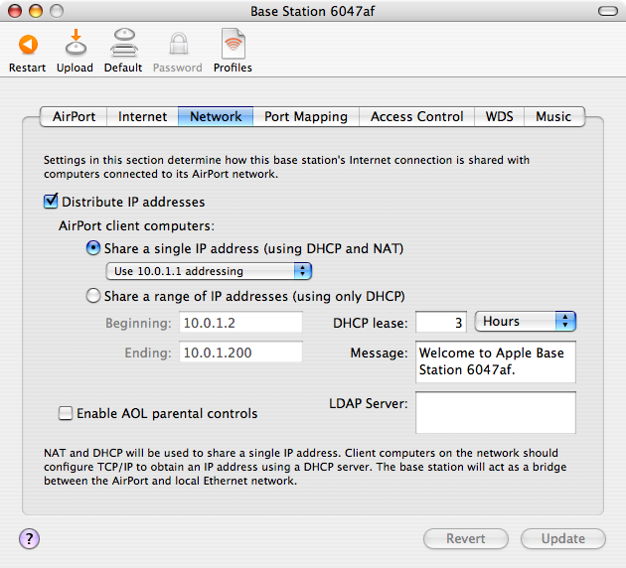The width and height of the screenshot is (626, 568).
Task: Click the Beginning IP address field
Action: (240, 323)
